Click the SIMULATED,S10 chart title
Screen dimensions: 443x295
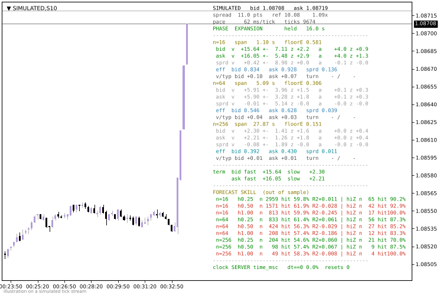(35, 8)
